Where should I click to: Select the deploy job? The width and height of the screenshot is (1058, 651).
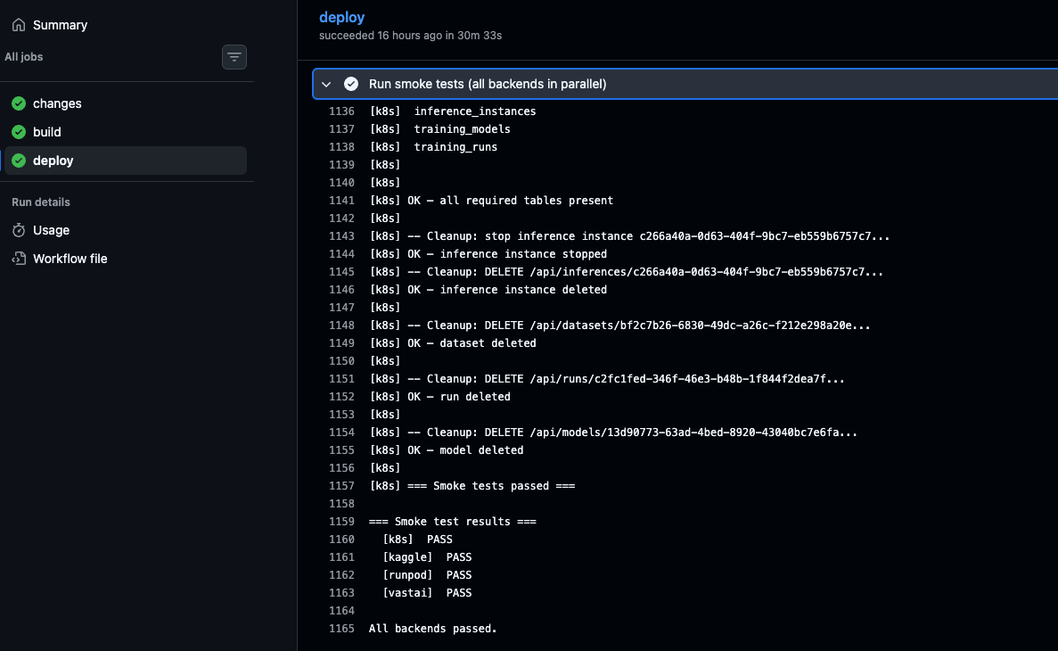click(x=126, y=160)
